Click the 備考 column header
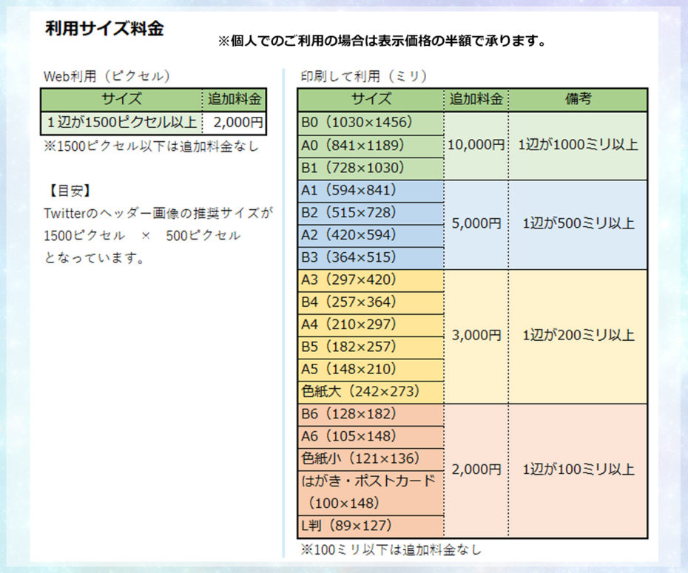Viewport: 688px width, 573px height. (578, 99)
